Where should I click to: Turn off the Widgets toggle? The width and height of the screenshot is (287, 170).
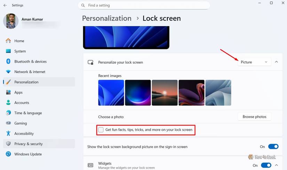266,165
